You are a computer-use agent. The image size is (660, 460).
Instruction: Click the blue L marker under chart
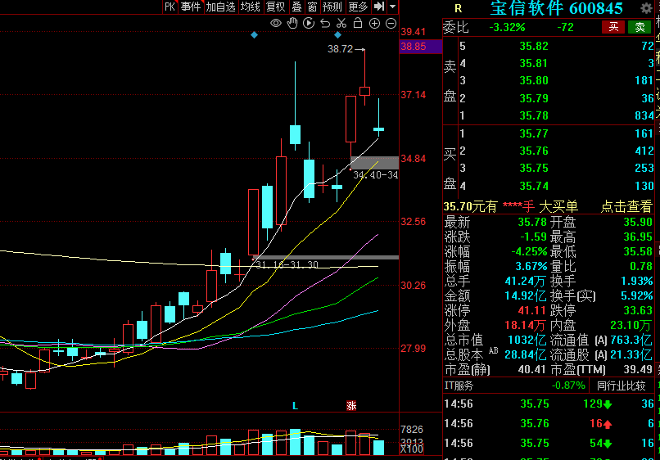coord(295,406)
